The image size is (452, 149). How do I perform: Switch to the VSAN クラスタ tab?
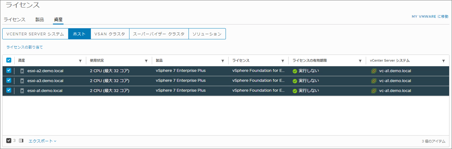click(x=110, y=34)
